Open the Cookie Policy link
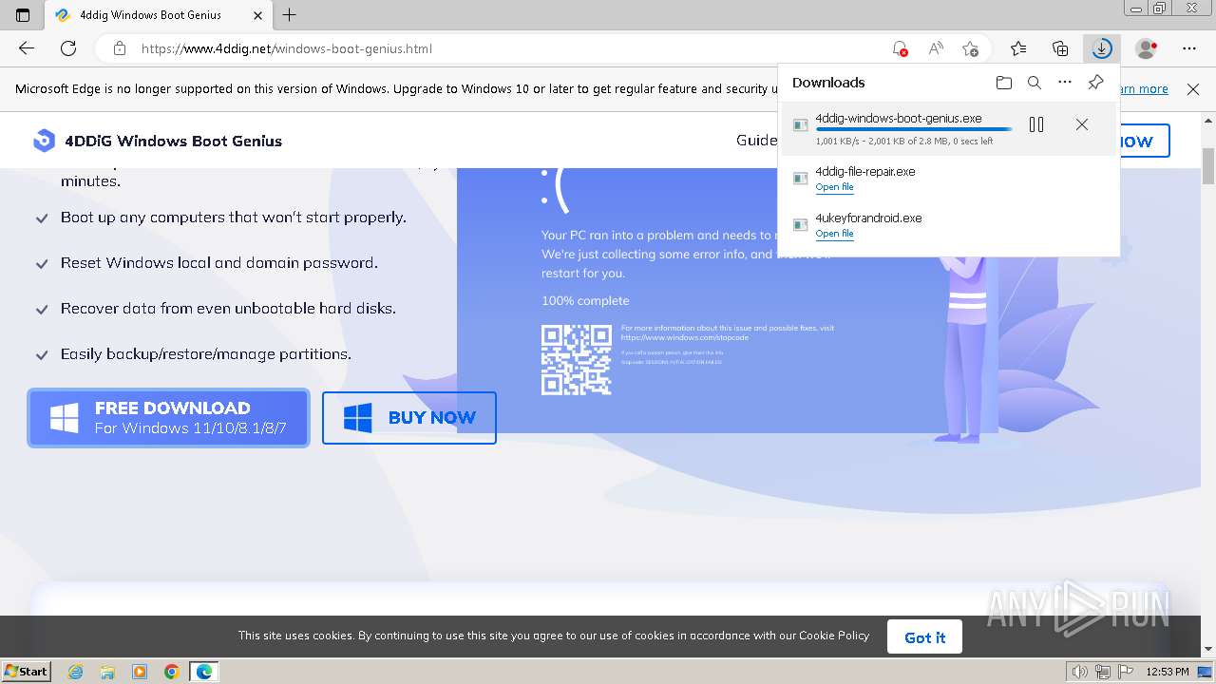Screen dimensions: 1216x684 coord(834,636)
